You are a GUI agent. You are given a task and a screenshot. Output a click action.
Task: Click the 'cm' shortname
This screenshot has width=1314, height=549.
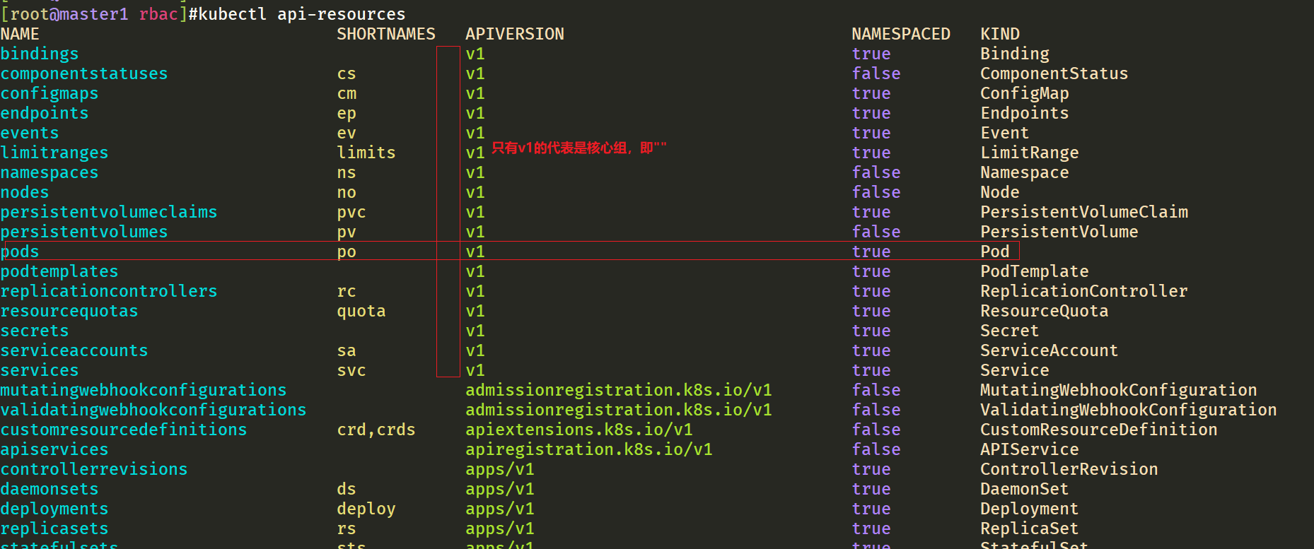coord(347,93)
